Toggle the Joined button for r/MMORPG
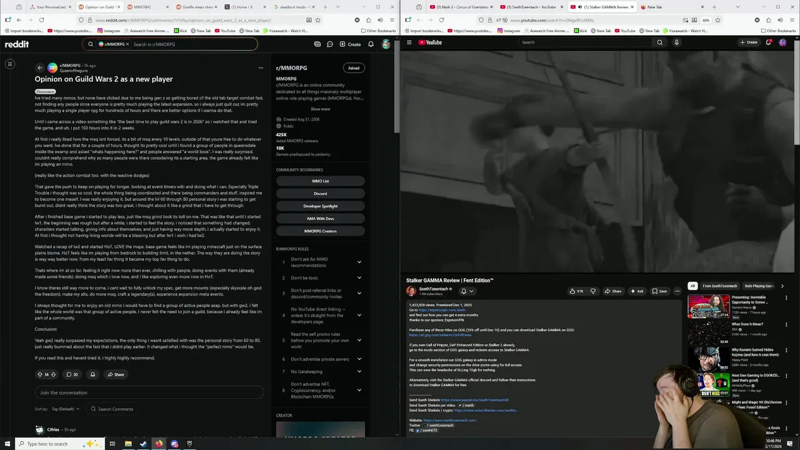Image resolution: width=800 pixels, height=450 pixels. (354, 67)
